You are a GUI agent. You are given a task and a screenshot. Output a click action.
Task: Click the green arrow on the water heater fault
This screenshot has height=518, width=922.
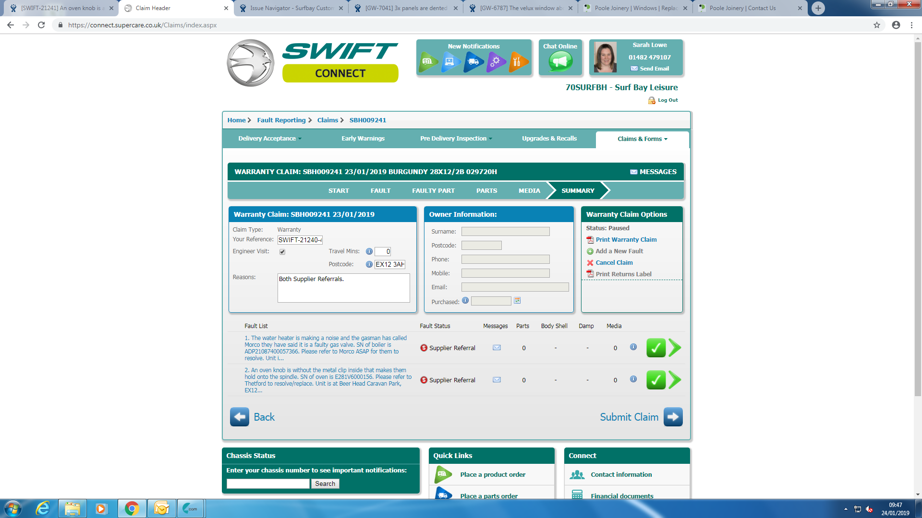tap(675, 348)
